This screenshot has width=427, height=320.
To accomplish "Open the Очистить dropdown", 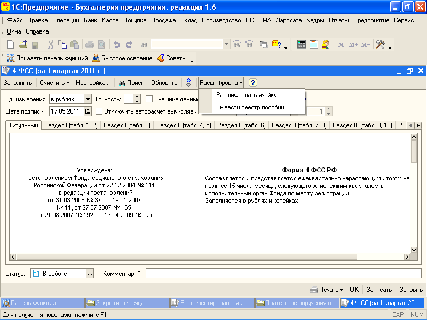I will 55,83.
